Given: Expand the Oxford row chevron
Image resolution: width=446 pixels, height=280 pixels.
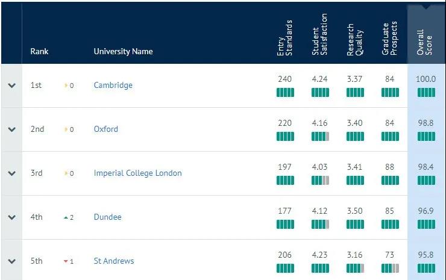Looking at the screenshot, I should point(11,129).
